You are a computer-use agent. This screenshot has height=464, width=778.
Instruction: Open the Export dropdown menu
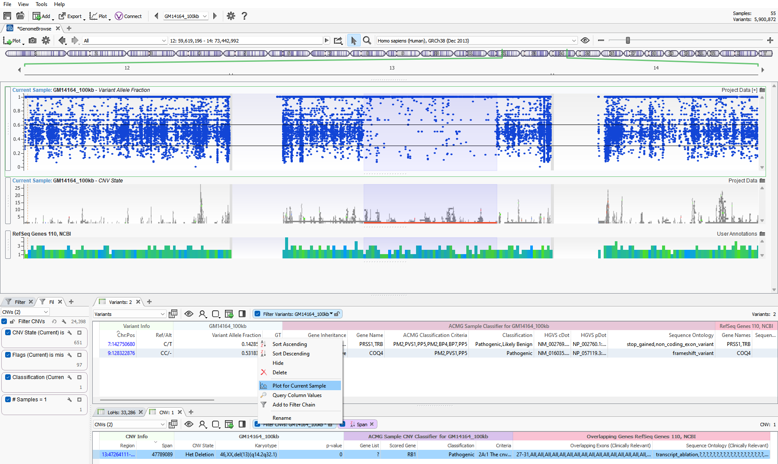(x=72, y=16)
